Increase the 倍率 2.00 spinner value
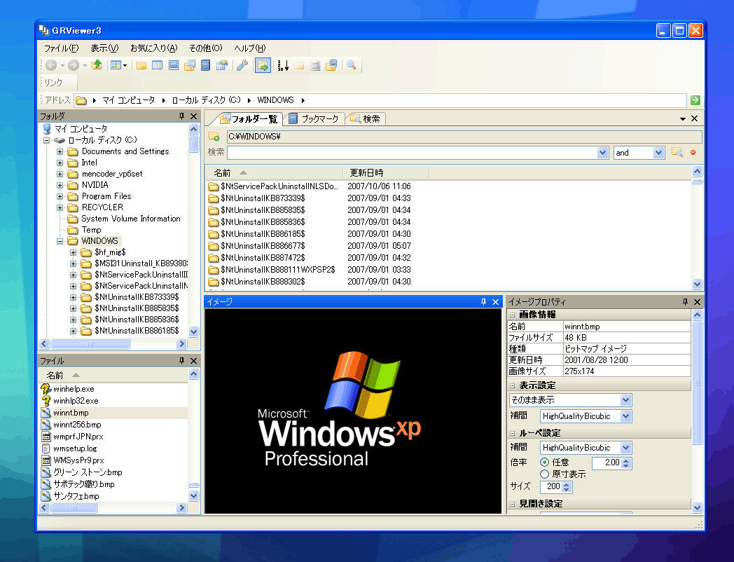This screenshot has width=734, height=562. click(x=626, y=460)
